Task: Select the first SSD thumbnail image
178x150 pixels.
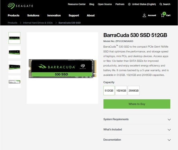Action: click(x=14, y=38)
